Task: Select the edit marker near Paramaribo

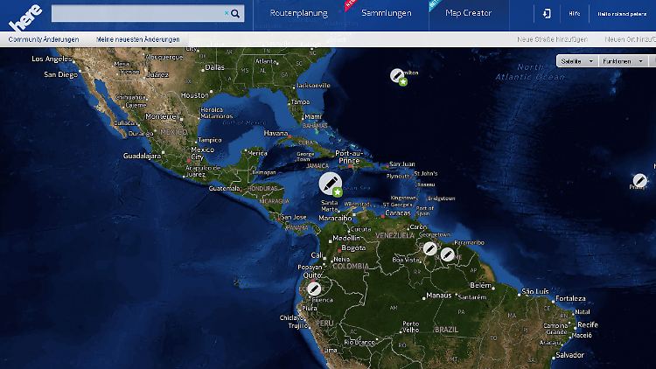Action: (x=448, y=254)
